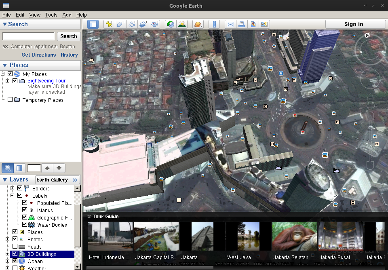Image resolution: width=388 pixels, height=270 pixels.
Task: Open the planet switcher dropdown
Action: 198,24
